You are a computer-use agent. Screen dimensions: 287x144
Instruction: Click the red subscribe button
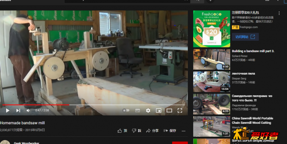tap(180, 143)
